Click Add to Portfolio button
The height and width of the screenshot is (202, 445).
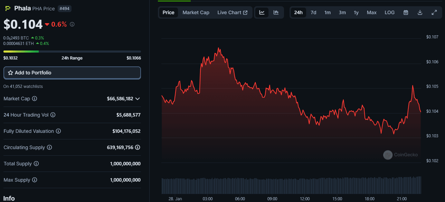point(72,73)
